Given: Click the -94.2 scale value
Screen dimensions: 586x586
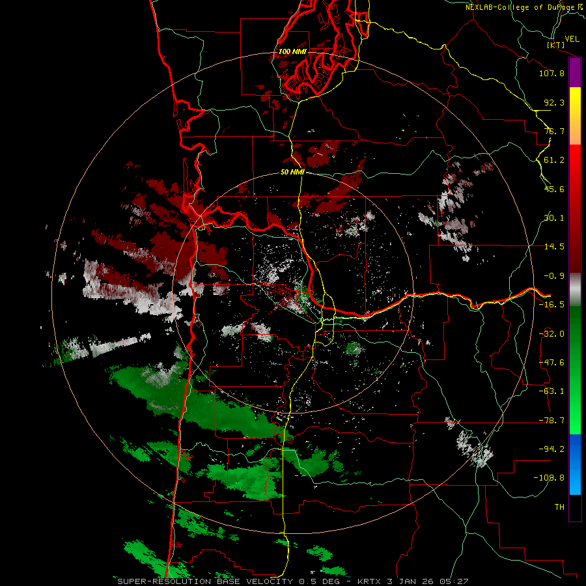Looking at the screenshot, I should pos(551,449).
